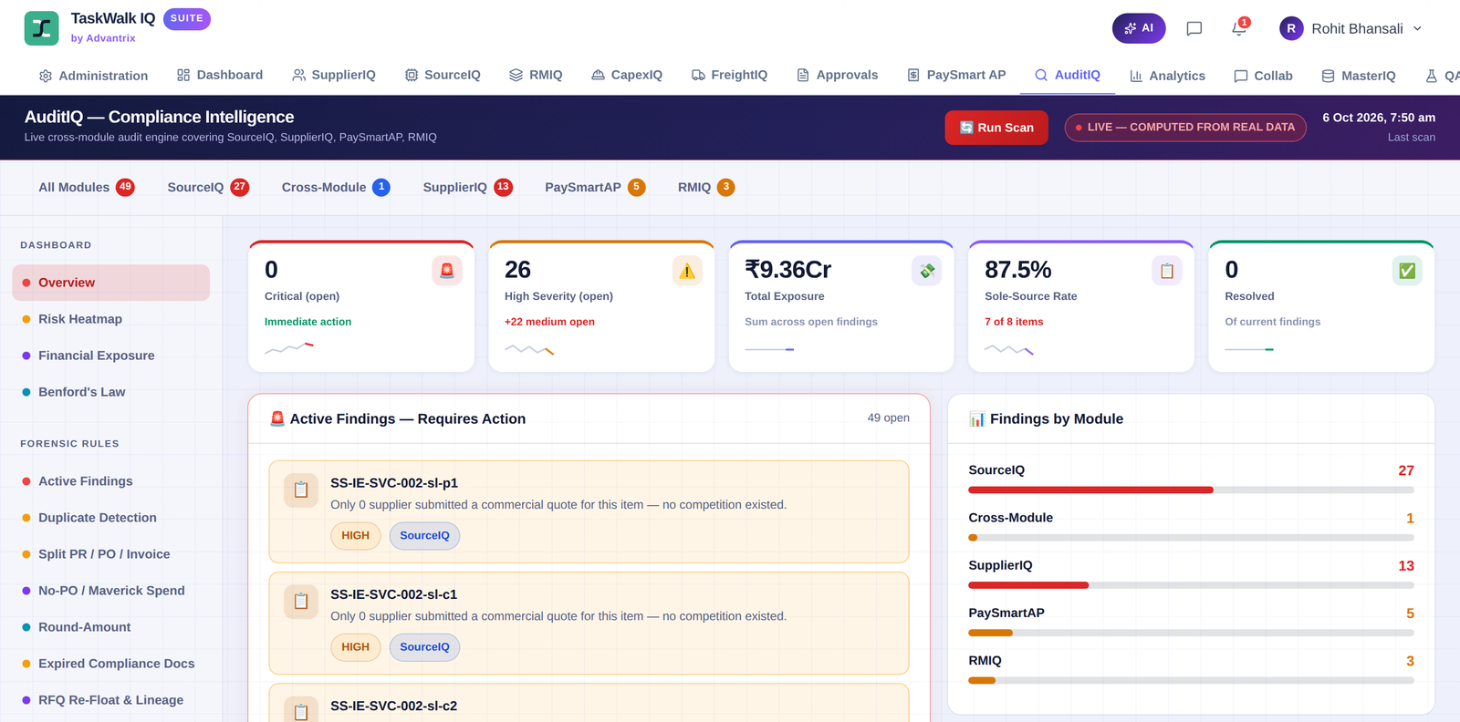Click the LIVE computed from real data badge
The height and width of the screenshot is (722, 1460).
pos(1185,128)
